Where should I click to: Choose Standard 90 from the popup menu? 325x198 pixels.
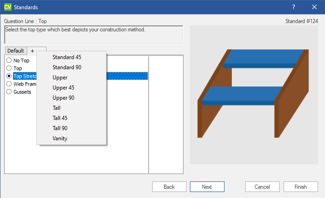[x=67, y=67]
